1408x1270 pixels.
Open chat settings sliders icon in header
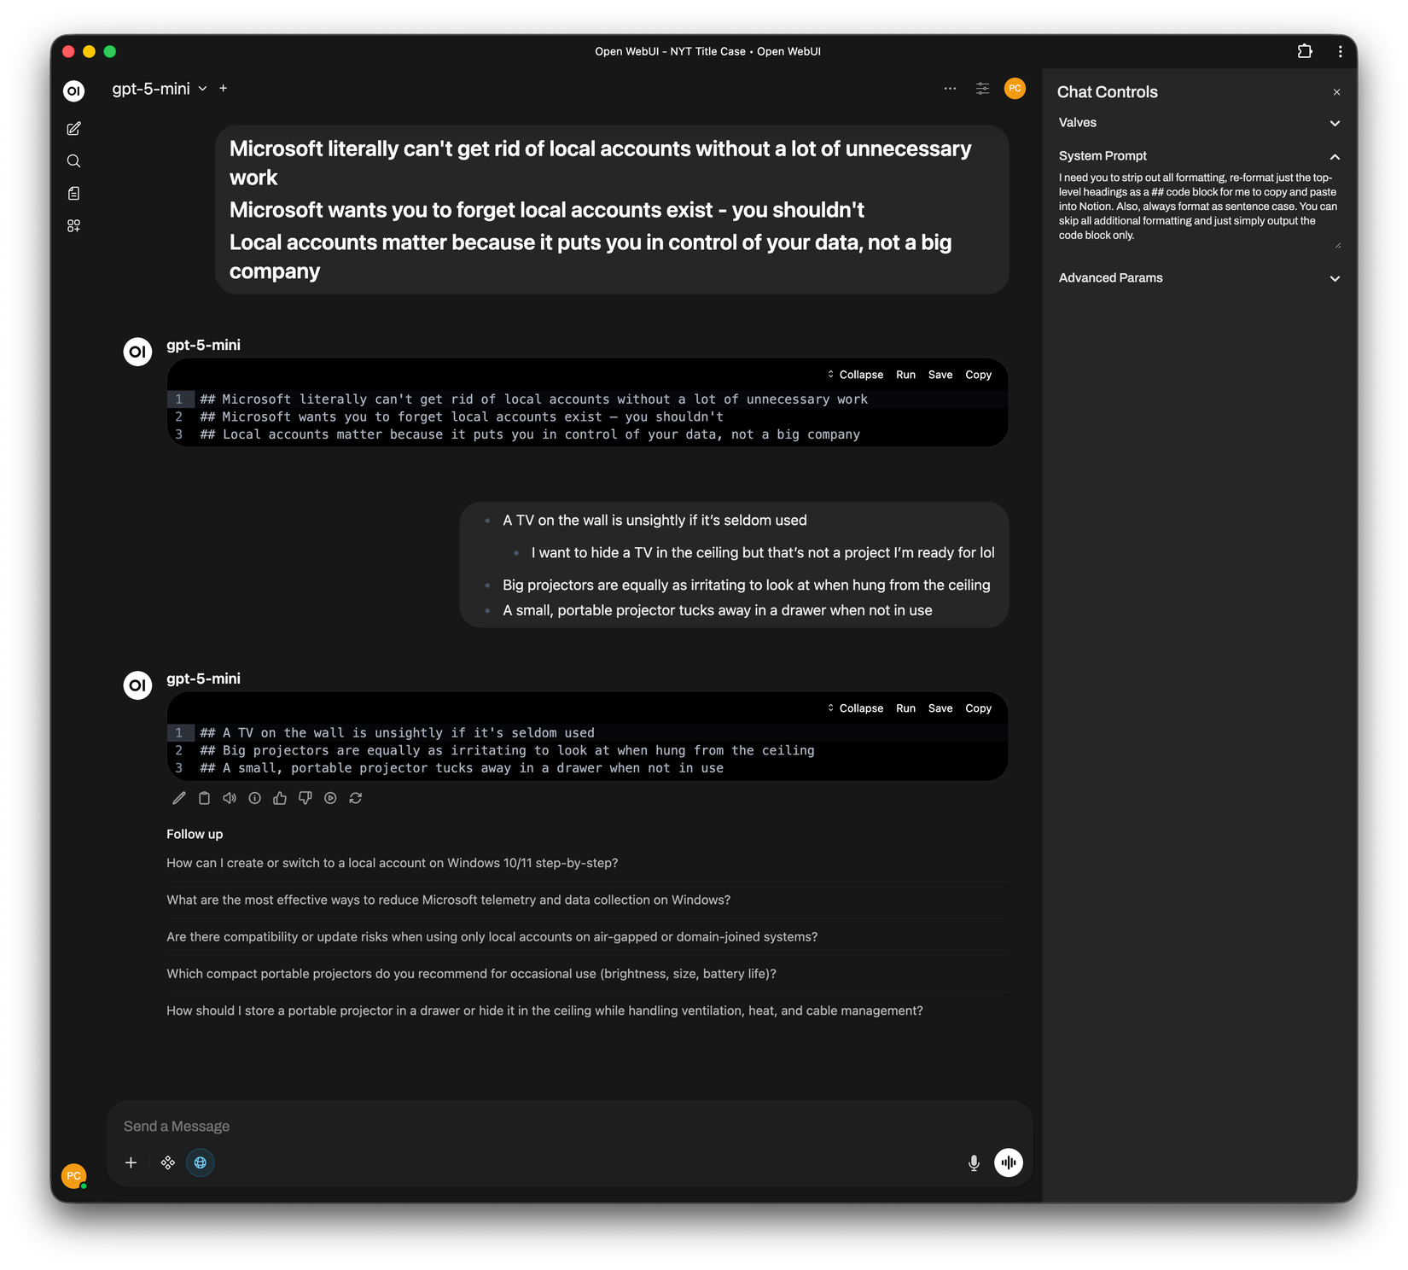pyautogui.click(x=981, y=88)
